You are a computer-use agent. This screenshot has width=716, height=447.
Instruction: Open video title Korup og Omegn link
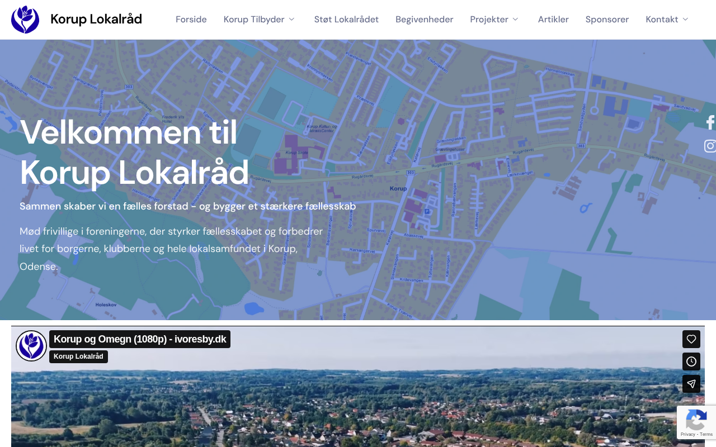(x=140, y=339)
